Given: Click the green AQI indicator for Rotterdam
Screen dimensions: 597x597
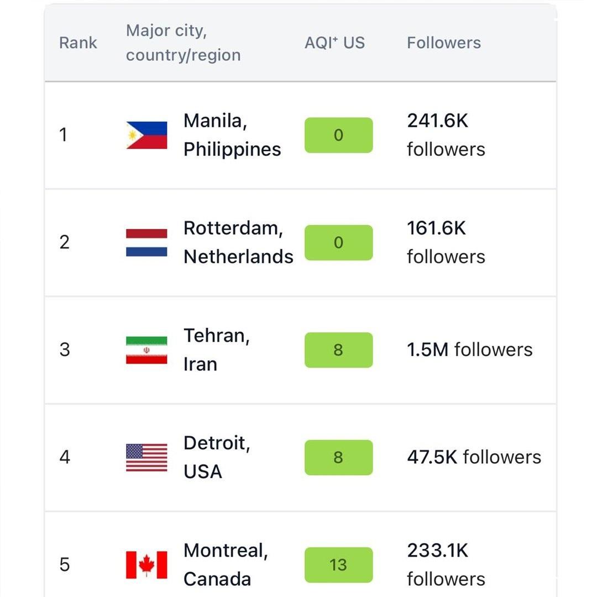Looking at the screenshot, I should click(338, 242).
